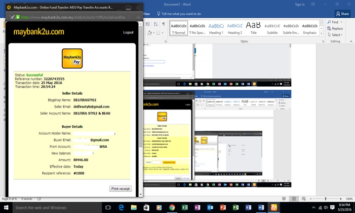Click the Borders icon
Viewport: 355px width, 213px height.
(158, 33)
